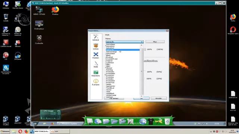The width and height of the screenshot is (239, 134).
Task: Open Moniteur de ressources shortcut
Action: [x=18, y=31]
